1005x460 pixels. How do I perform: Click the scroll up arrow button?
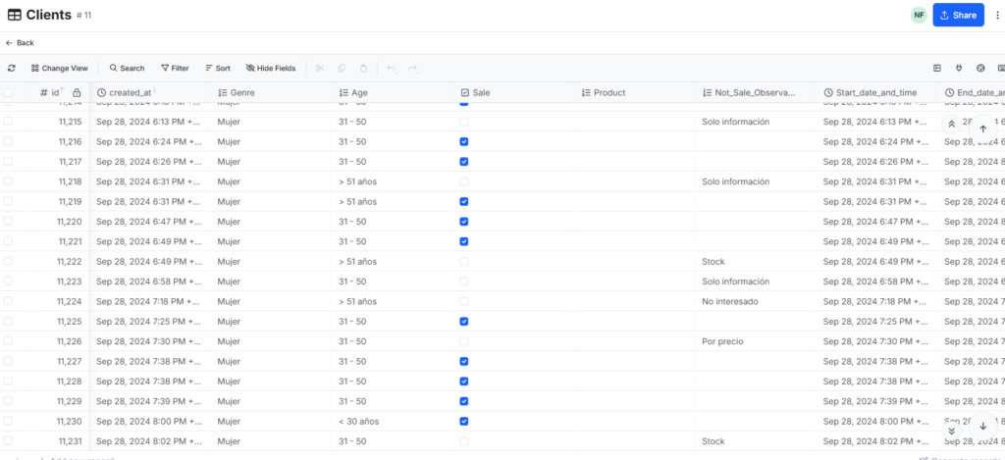click(982, 128)
